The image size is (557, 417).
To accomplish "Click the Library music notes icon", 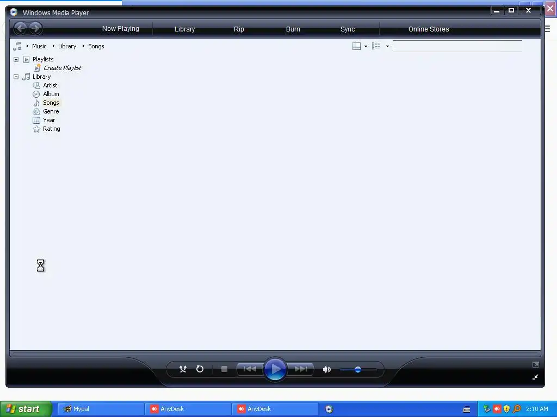I will [26, 77].
